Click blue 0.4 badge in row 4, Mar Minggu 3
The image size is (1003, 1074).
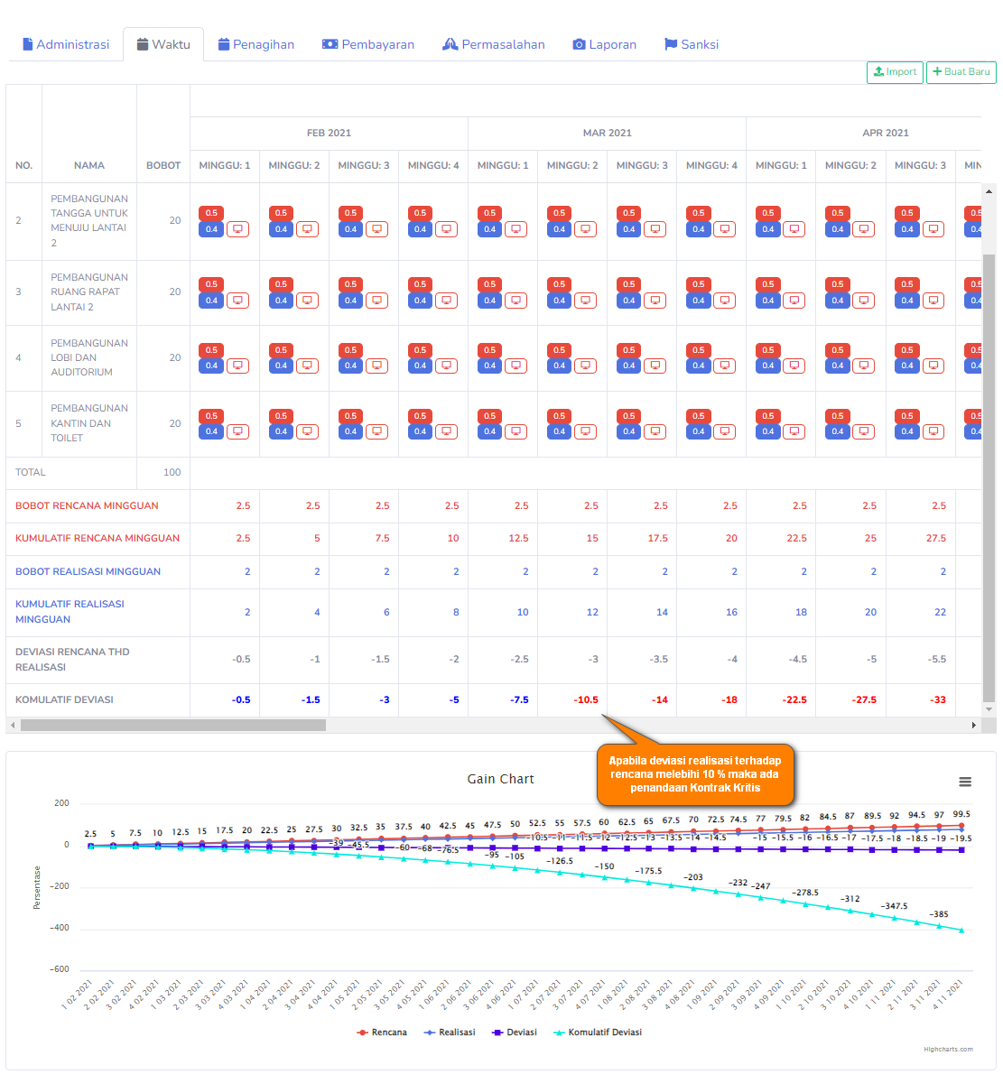(628, 366)
